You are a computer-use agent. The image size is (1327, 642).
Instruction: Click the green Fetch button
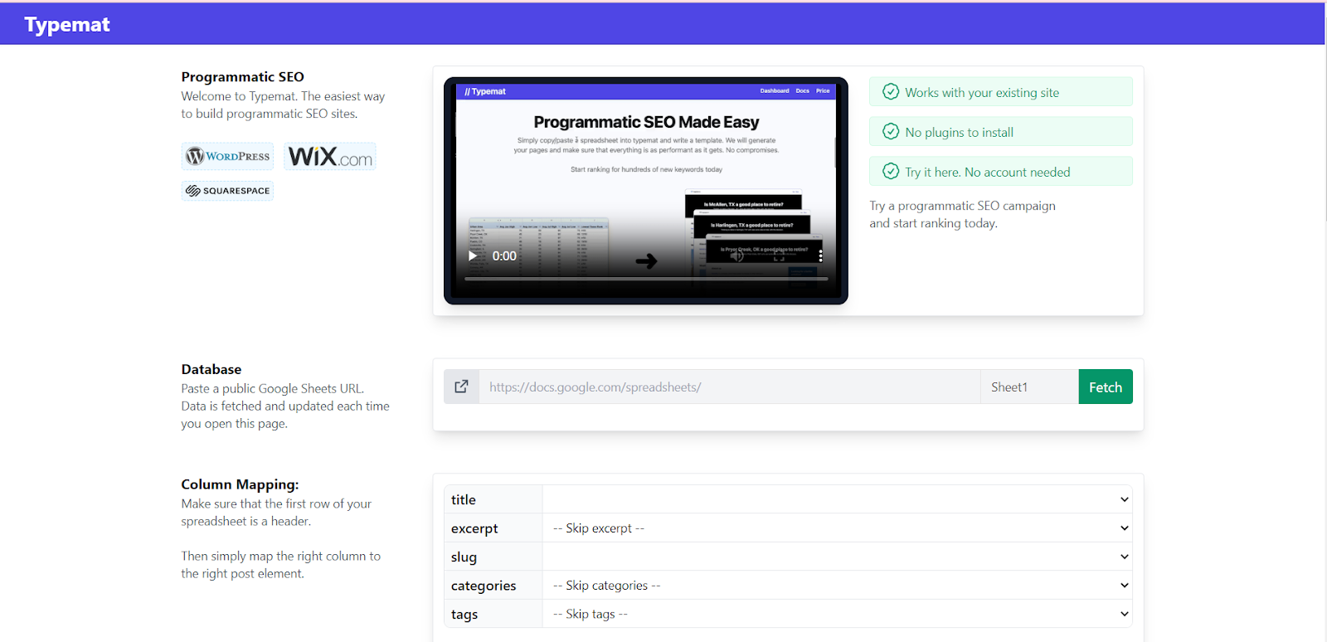1106,387
